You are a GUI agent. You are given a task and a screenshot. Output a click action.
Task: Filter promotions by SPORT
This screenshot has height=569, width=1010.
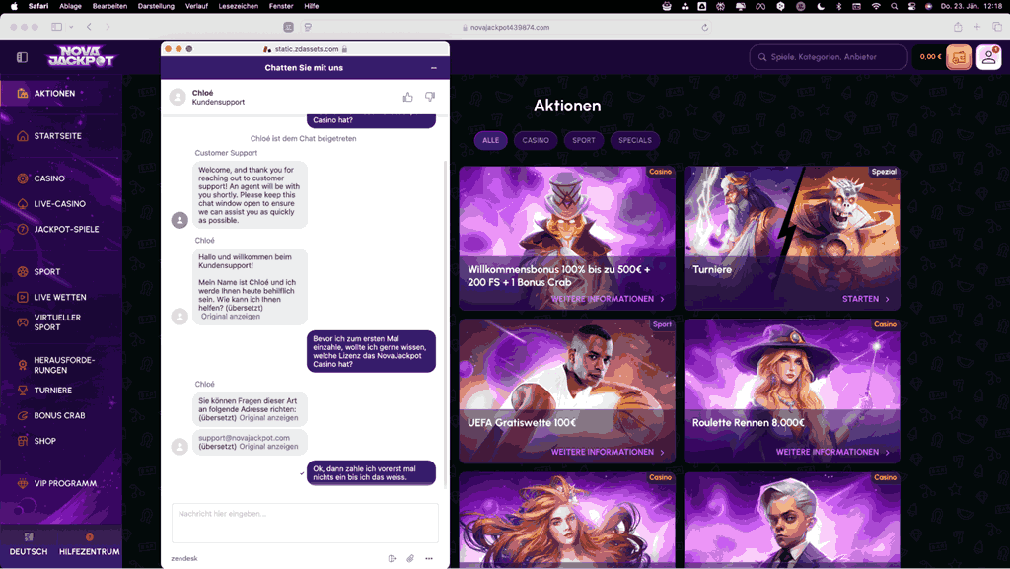click(584, 140)
